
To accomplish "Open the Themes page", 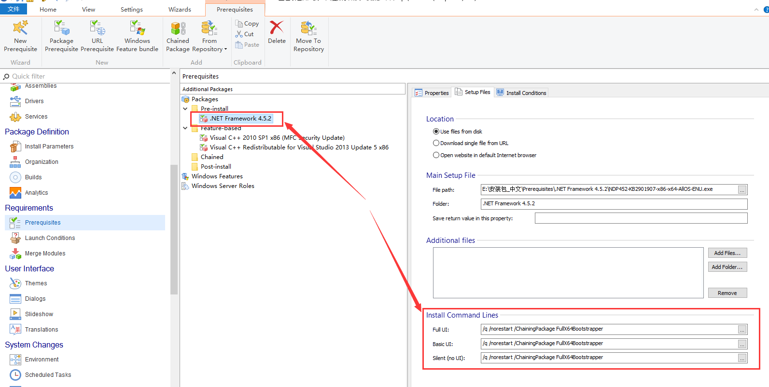I will pyautogui.click(x=36, y=283).
